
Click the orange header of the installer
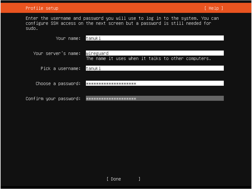pyautogui.click(x=125, y=8)
